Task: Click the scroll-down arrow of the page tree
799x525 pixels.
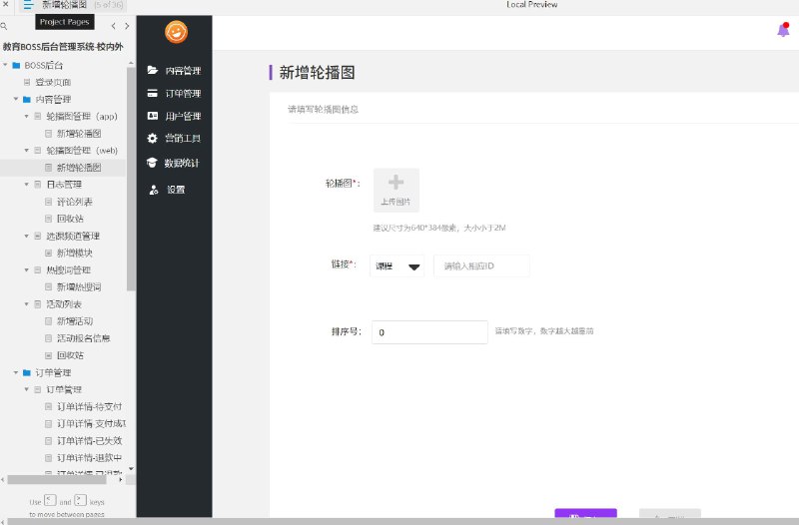Action: 131,468
